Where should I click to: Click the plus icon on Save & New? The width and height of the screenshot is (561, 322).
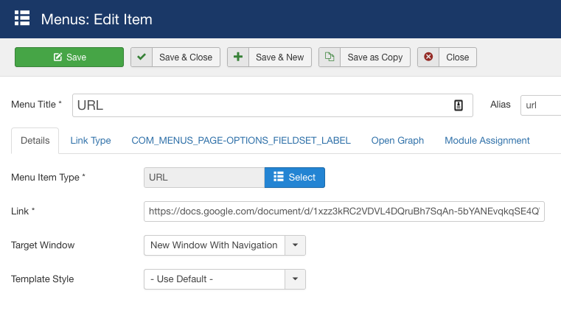237,57
